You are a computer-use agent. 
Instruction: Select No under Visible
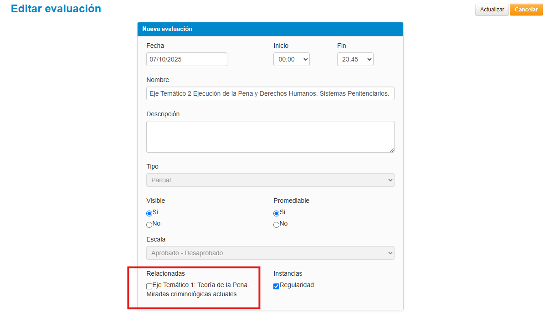[149, 225]
